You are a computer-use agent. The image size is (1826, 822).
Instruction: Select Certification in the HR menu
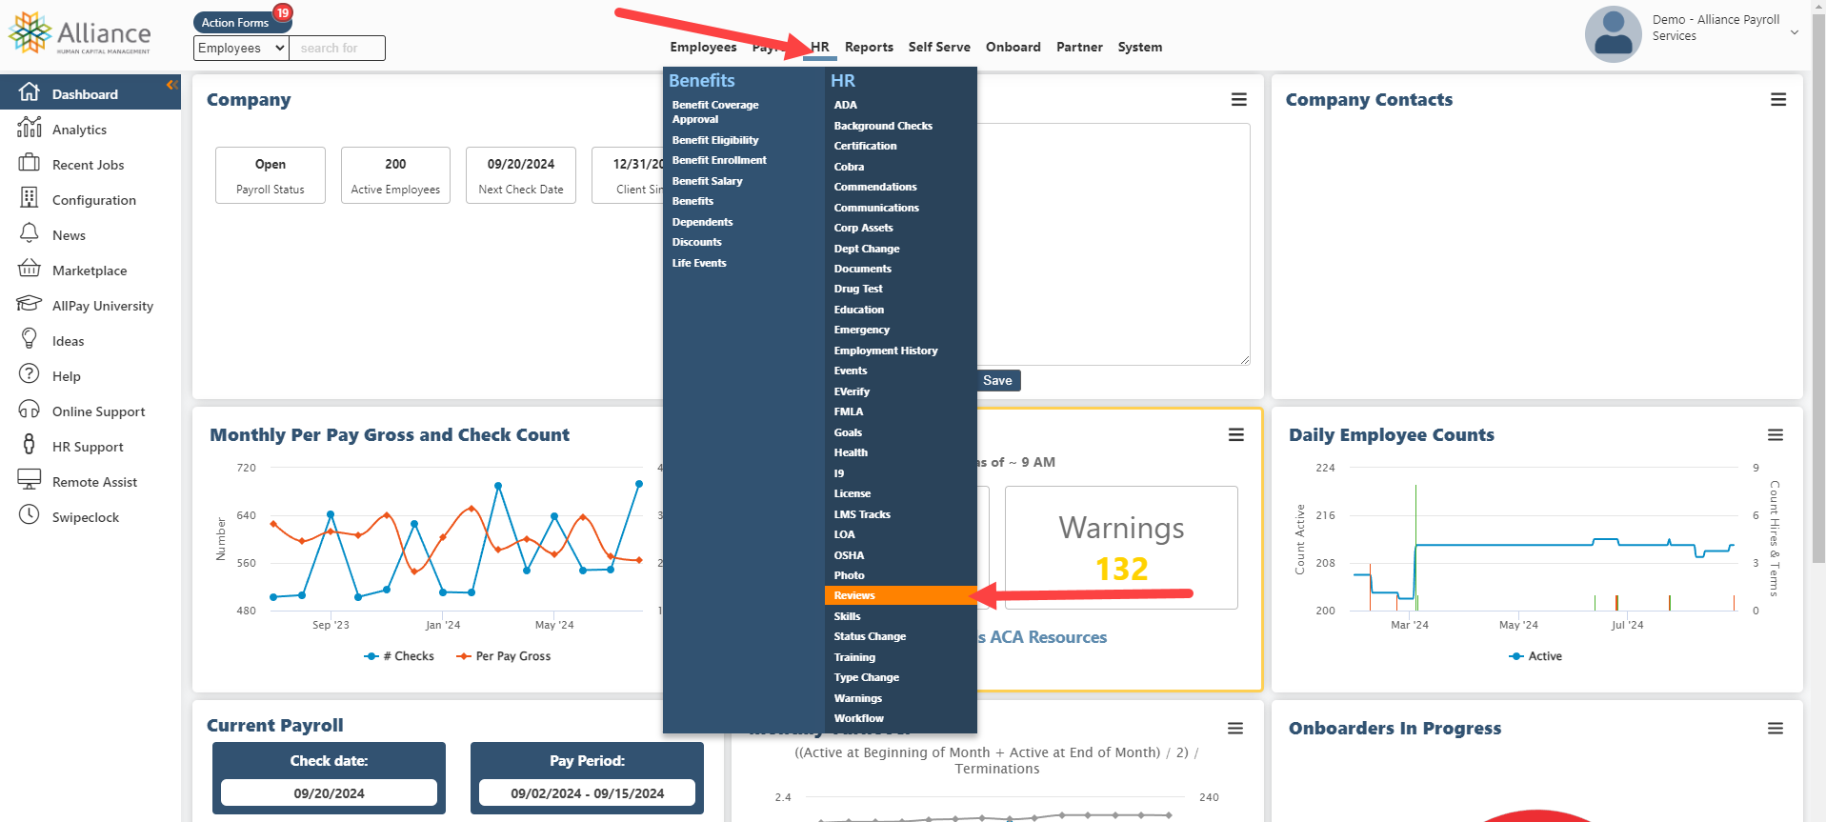pos(865,146)
